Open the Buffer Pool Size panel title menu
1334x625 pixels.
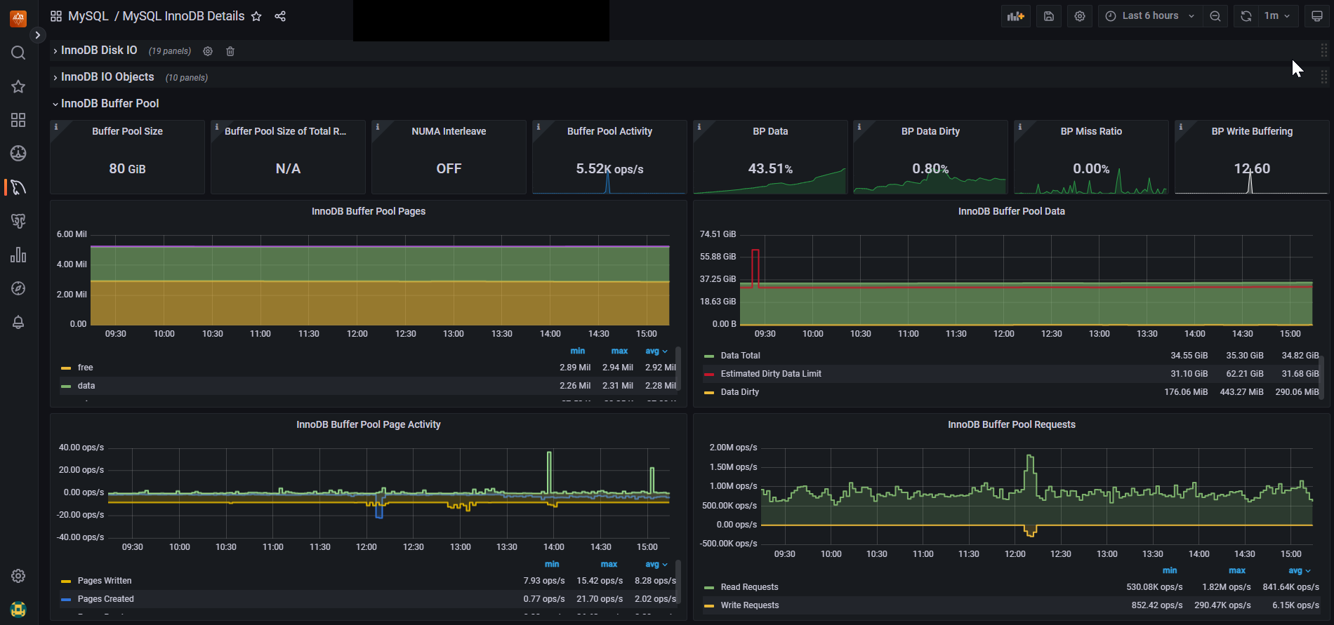[x=127, y=131]
